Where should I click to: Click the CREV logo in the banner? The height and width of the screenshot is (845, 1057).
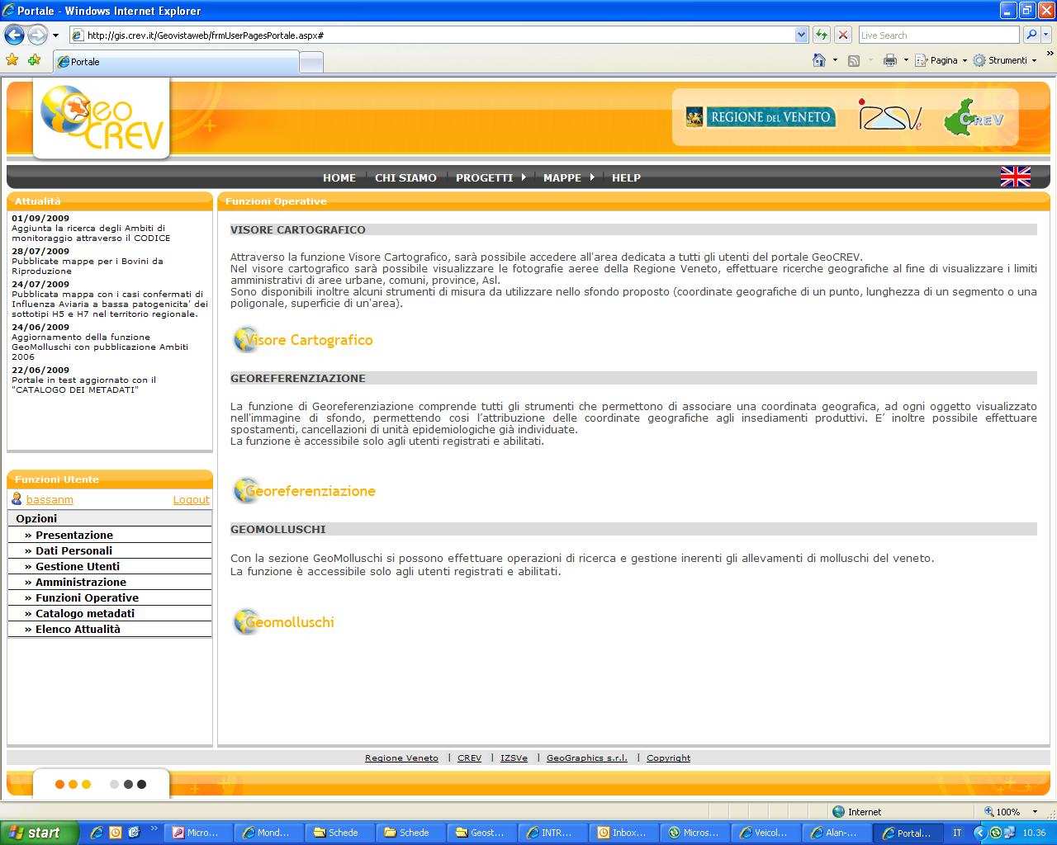pos(974,117)
